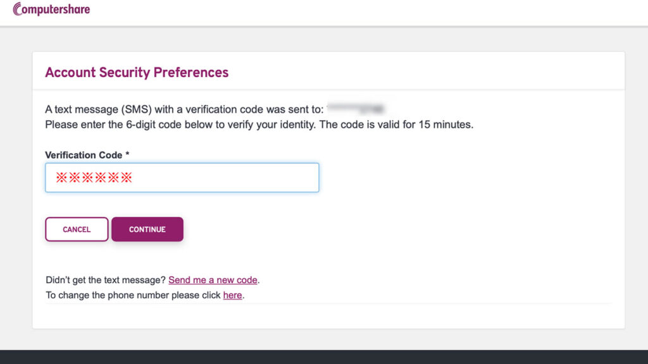Click the blurred phone number
The height and width of the screenshot is (364, 648).
pos(356,109)
